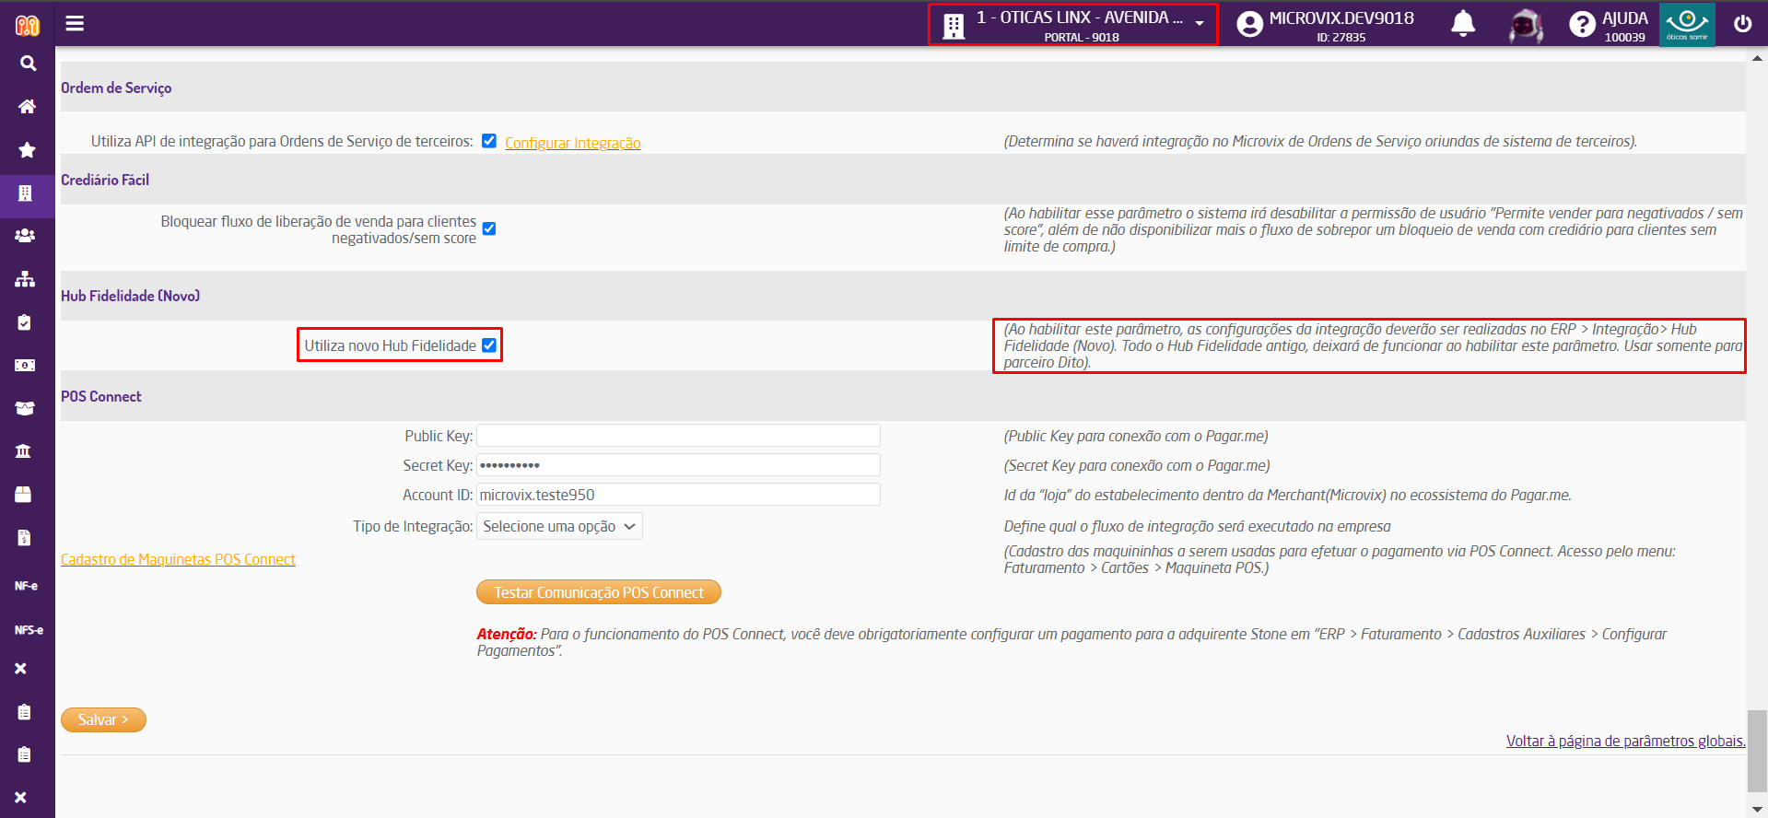The width and height of the screenshot is (1768, 818).
Task: Click the vertical scrollbar thumb
Action: (x=1758, y=751)
